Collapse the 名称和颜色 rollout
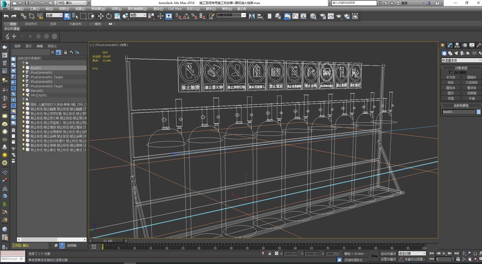This screenshot has height=264, width=482. tap(461, 105)
